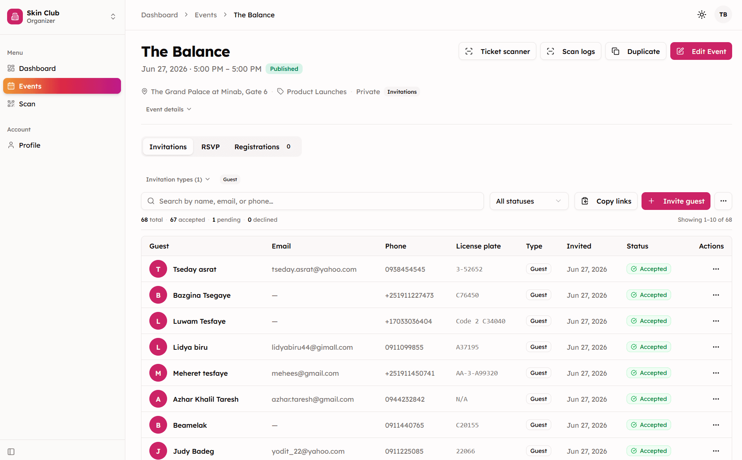Open actions menu for Beamelak
This screenshot has height=460, width=742.
[x=716, y=425]
